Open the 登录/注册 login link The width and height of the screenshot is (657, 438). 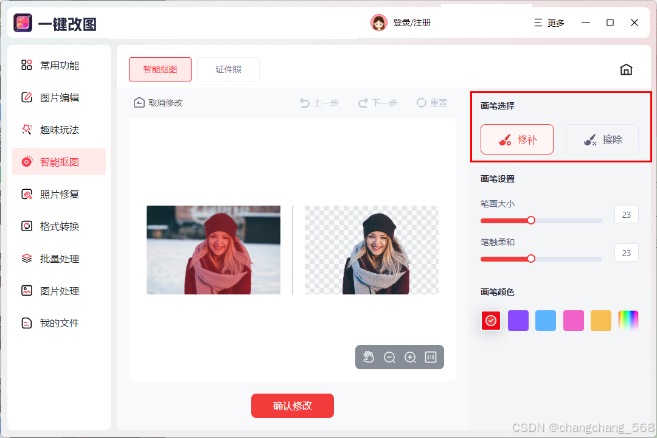411,23
